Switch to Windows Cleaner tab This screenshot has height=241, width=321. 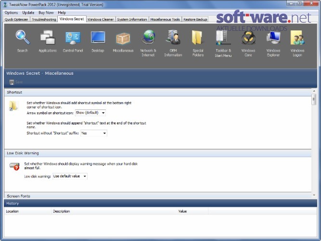tap(101, 19)
